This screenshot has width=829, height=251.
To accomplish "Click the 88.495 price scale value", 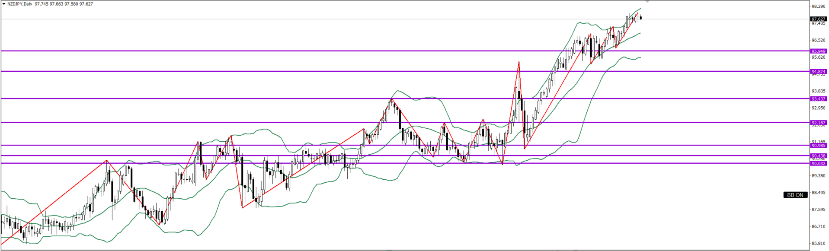I will [x=818, y=193].
